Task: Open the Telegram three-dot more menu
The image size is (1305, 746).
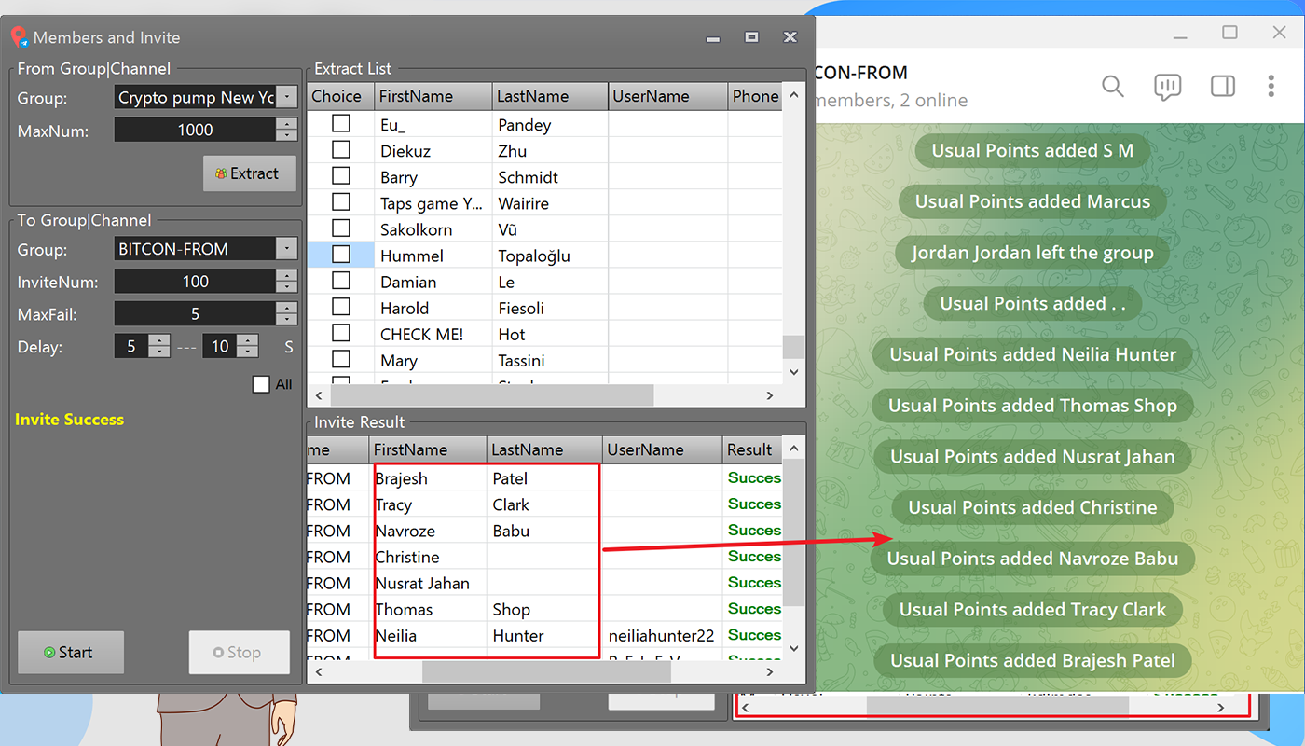Action: (1271, 87)
